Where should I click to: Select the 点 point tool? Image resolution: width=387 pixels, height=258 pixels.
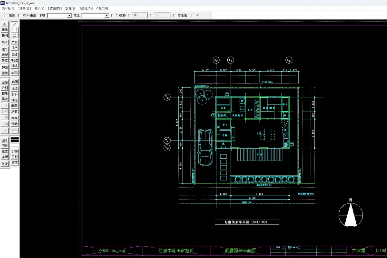point(5,24)
